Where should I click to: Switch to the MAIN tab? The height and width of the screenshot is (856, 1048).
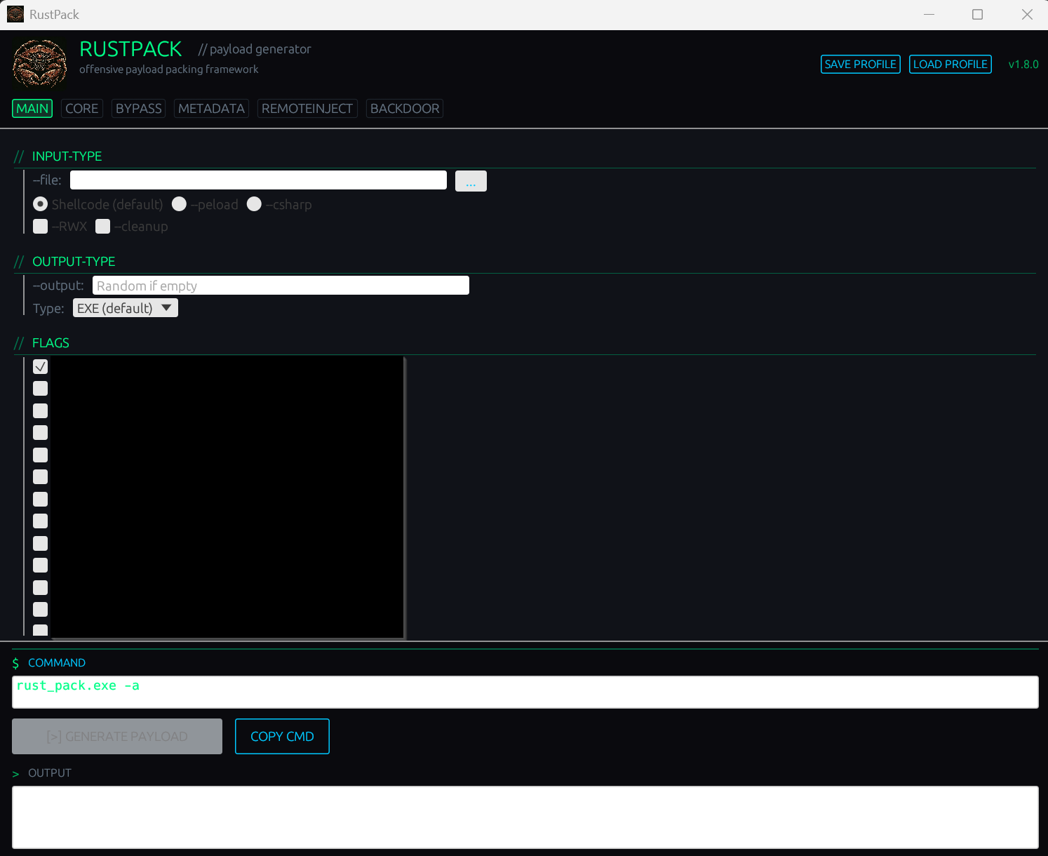point(32,109)
